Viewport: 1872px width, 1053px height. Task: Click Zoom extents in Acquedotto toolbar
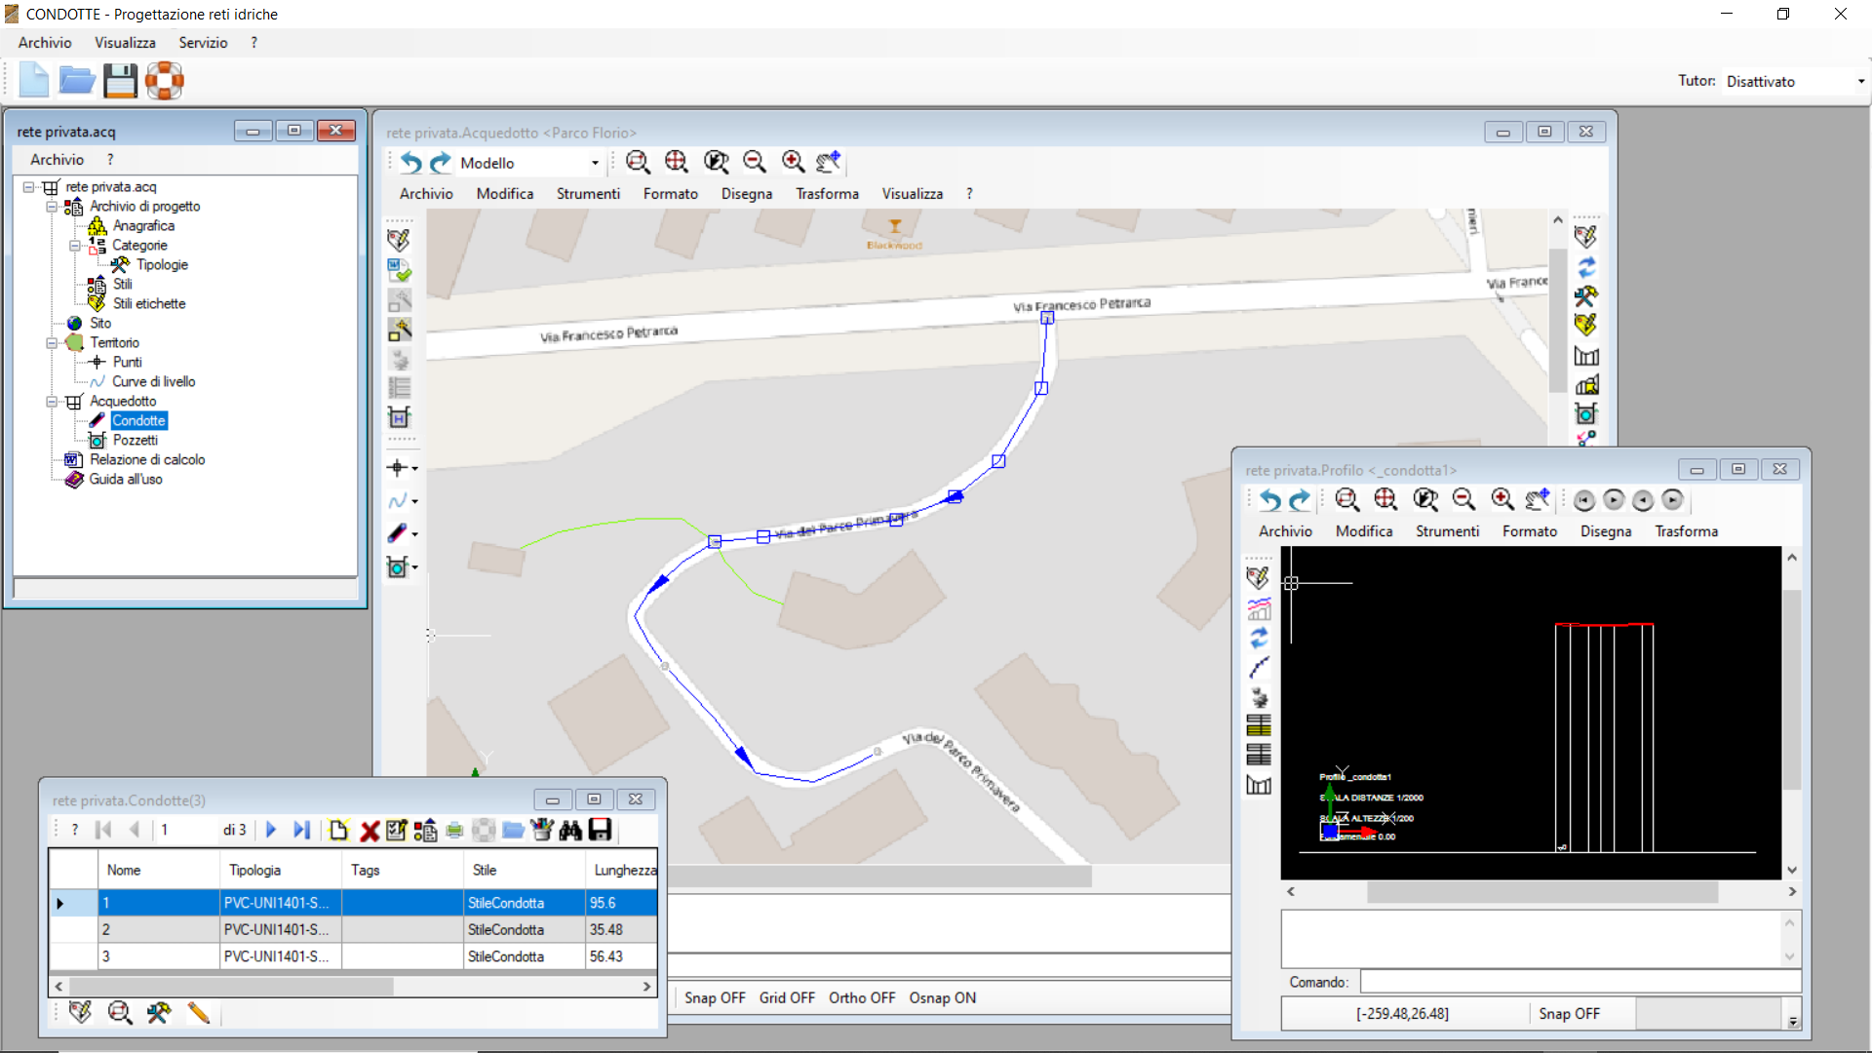(677, 162)
